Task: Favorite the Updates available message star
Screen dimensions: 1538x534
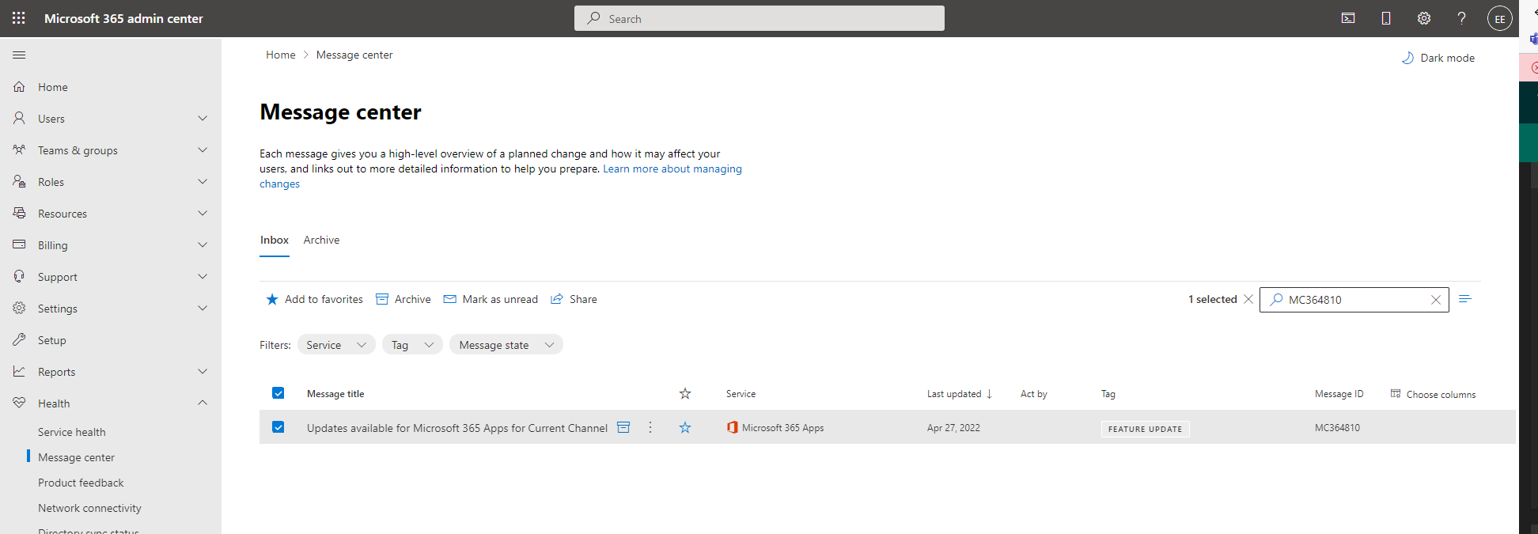Action: click(x=685, y=427)
